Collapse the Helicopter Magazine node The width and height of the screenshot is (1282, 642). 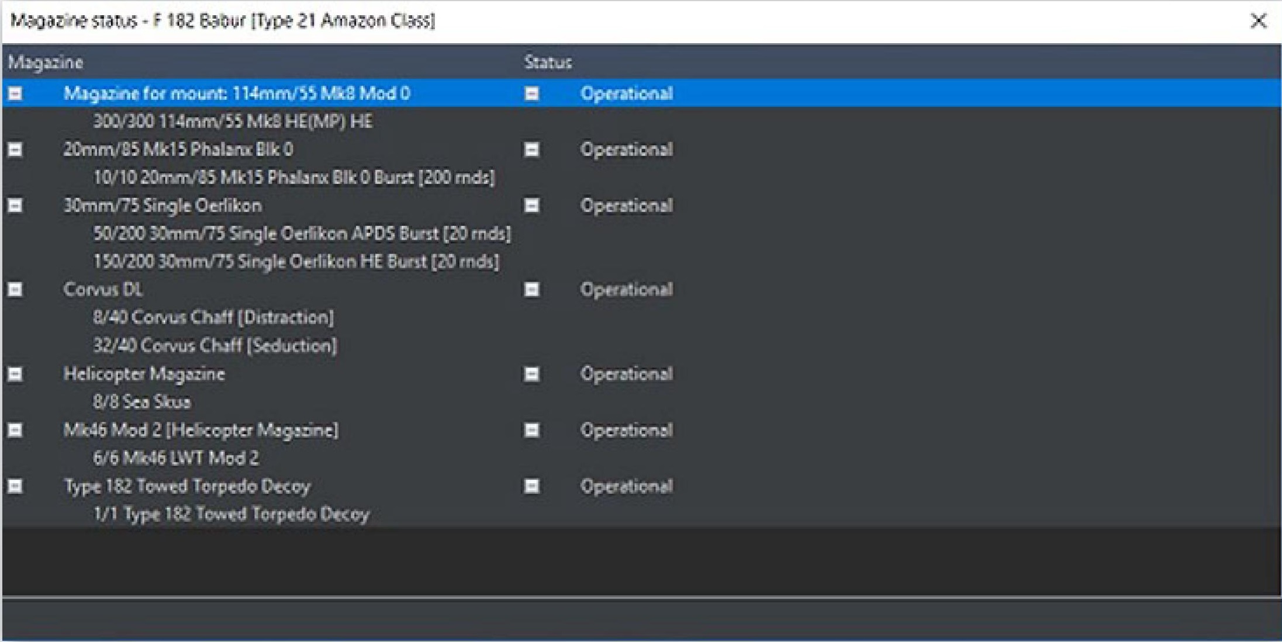click(15, 374)
